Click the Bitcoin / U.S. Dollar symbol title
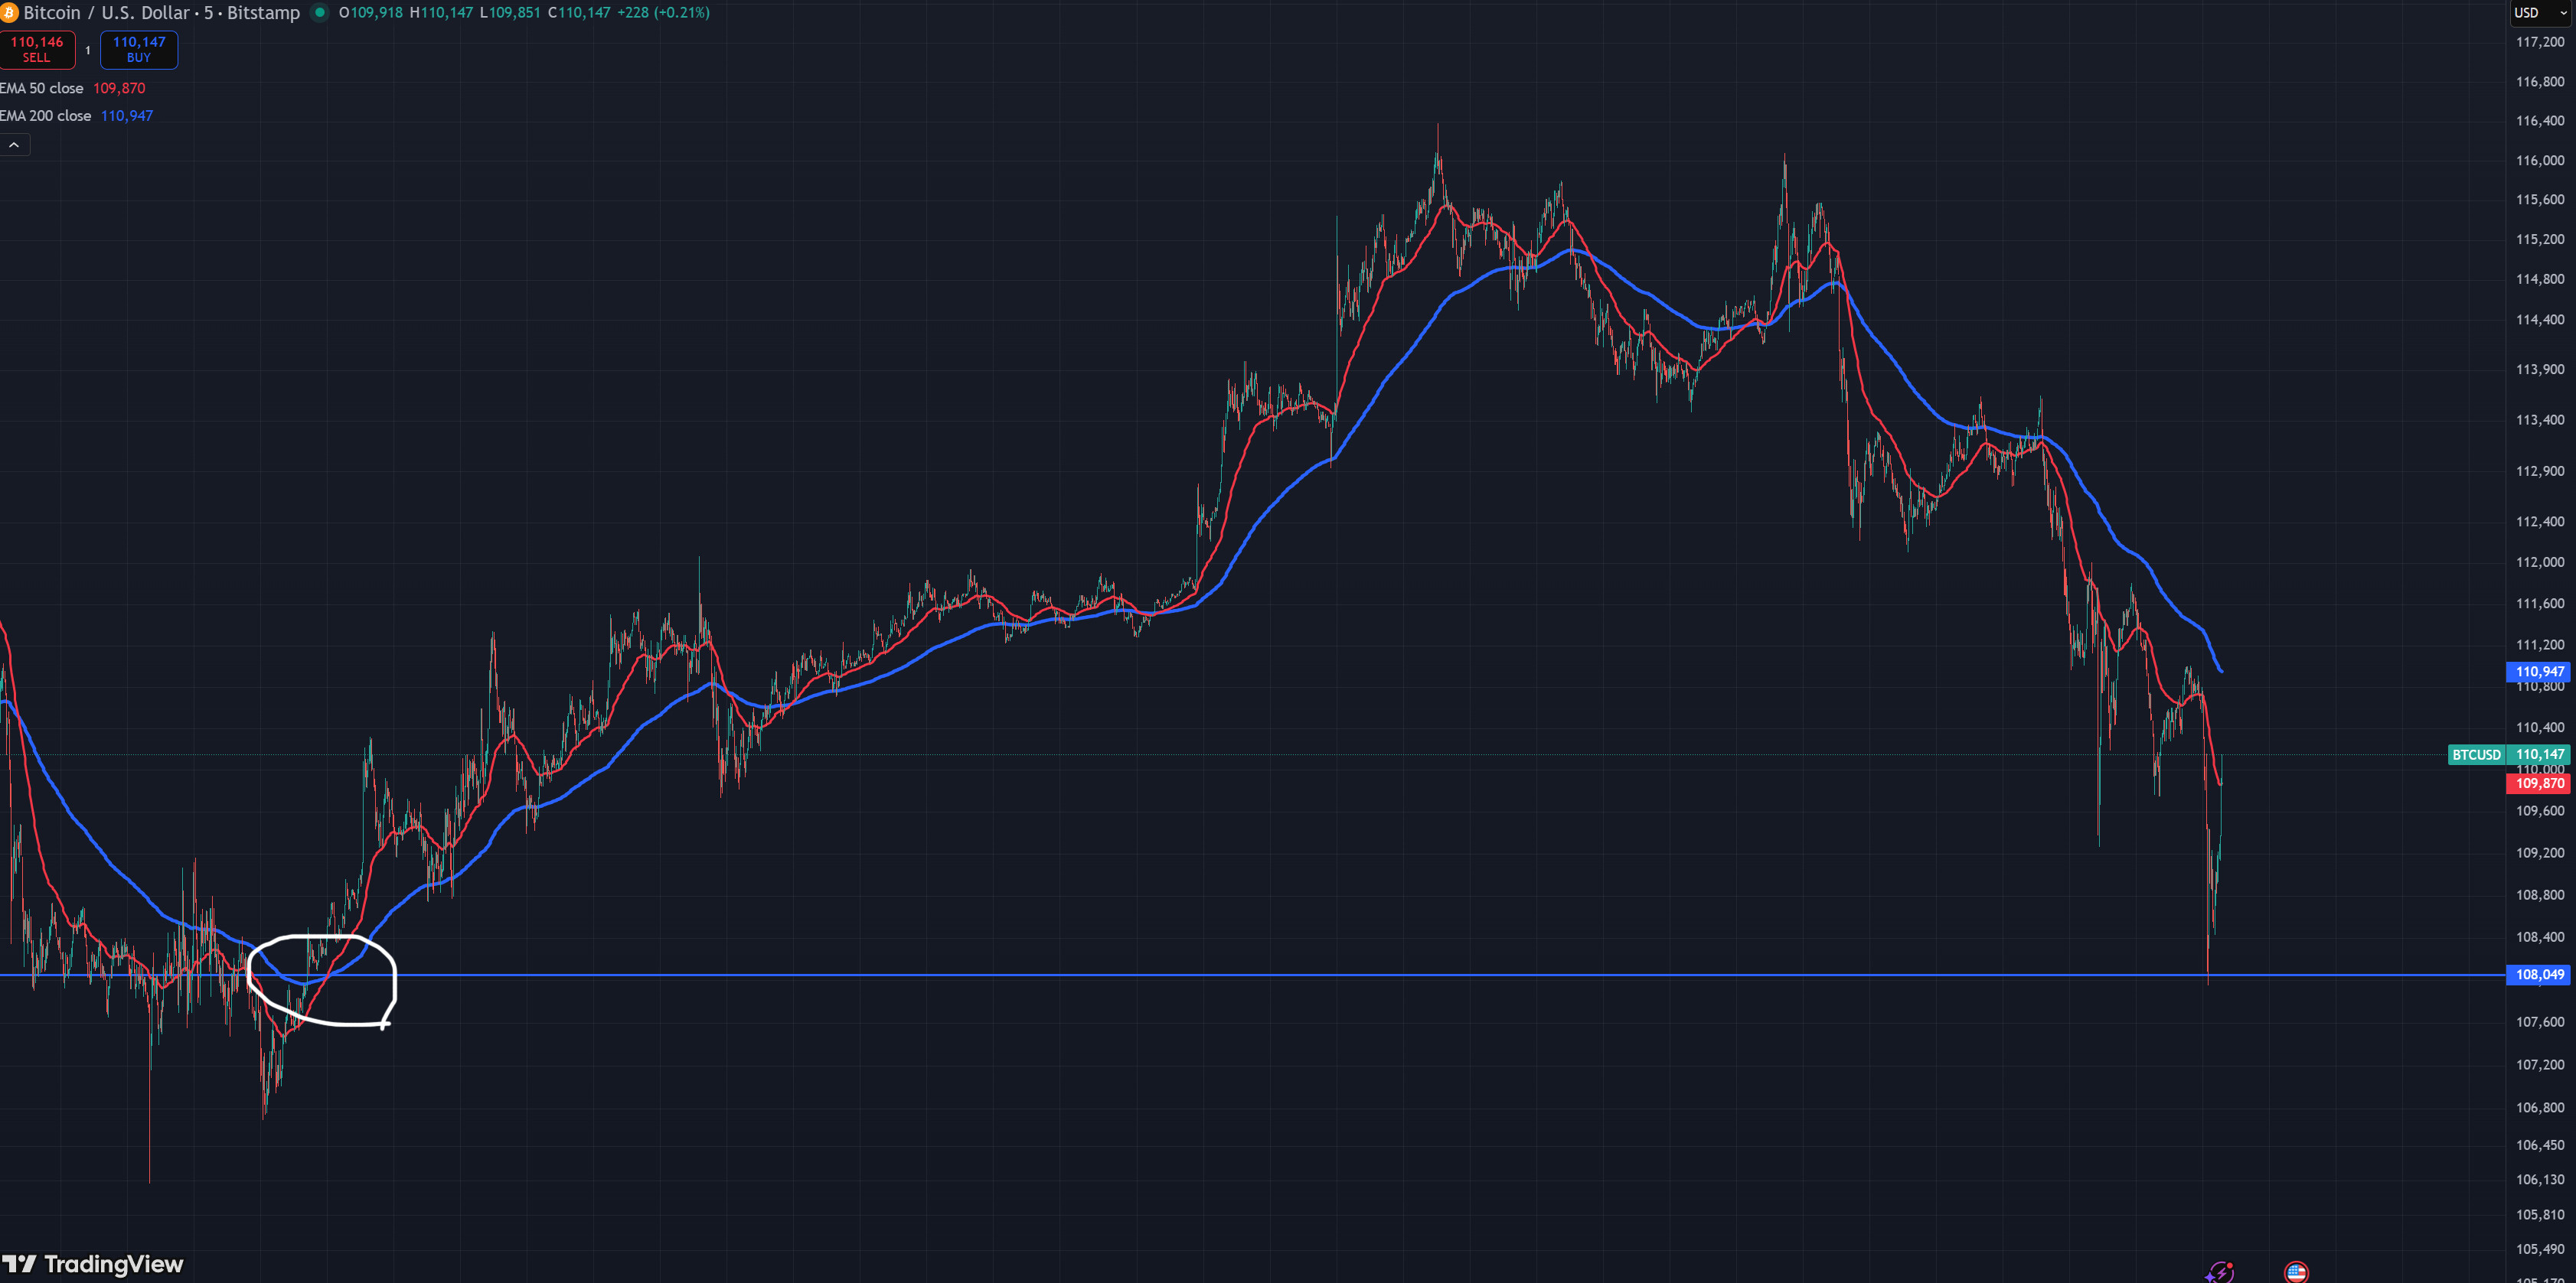The image size is (2576, 1283). (x=106, y=13)
